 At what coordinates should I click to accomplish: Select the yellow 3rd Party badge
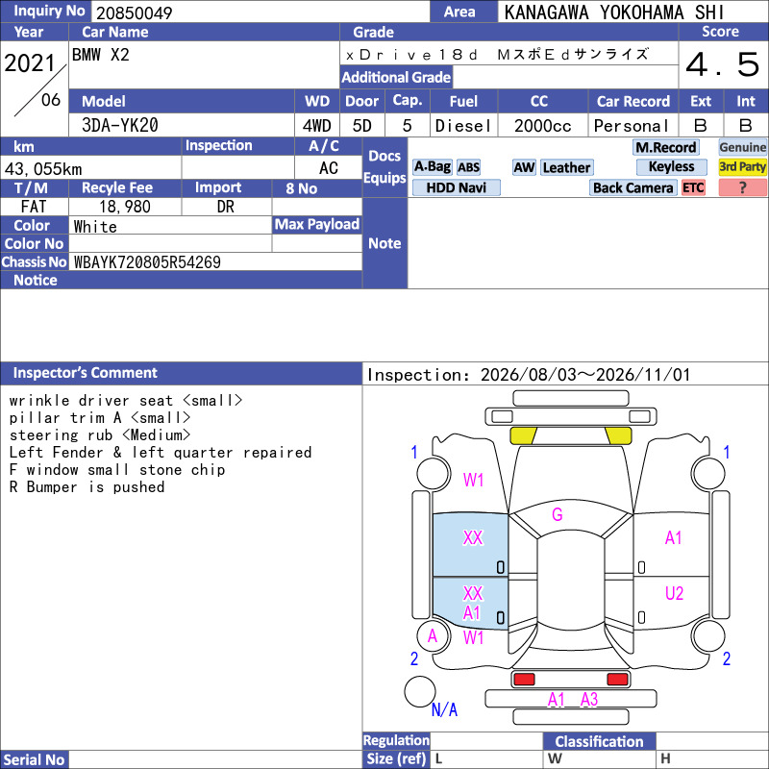coord(742,166)
